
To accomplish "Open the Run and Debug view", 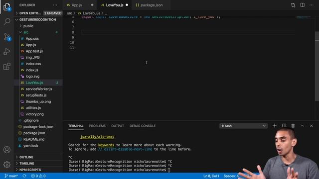I will pos(7,52).
